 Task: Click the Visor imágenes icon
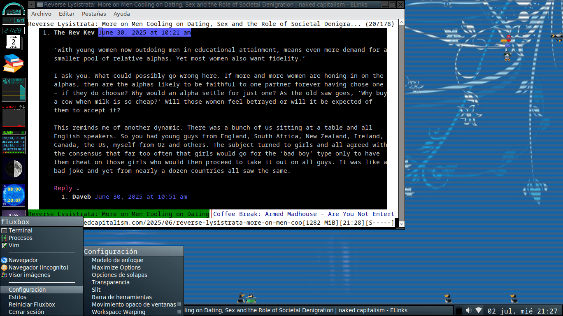pos(5,275)
